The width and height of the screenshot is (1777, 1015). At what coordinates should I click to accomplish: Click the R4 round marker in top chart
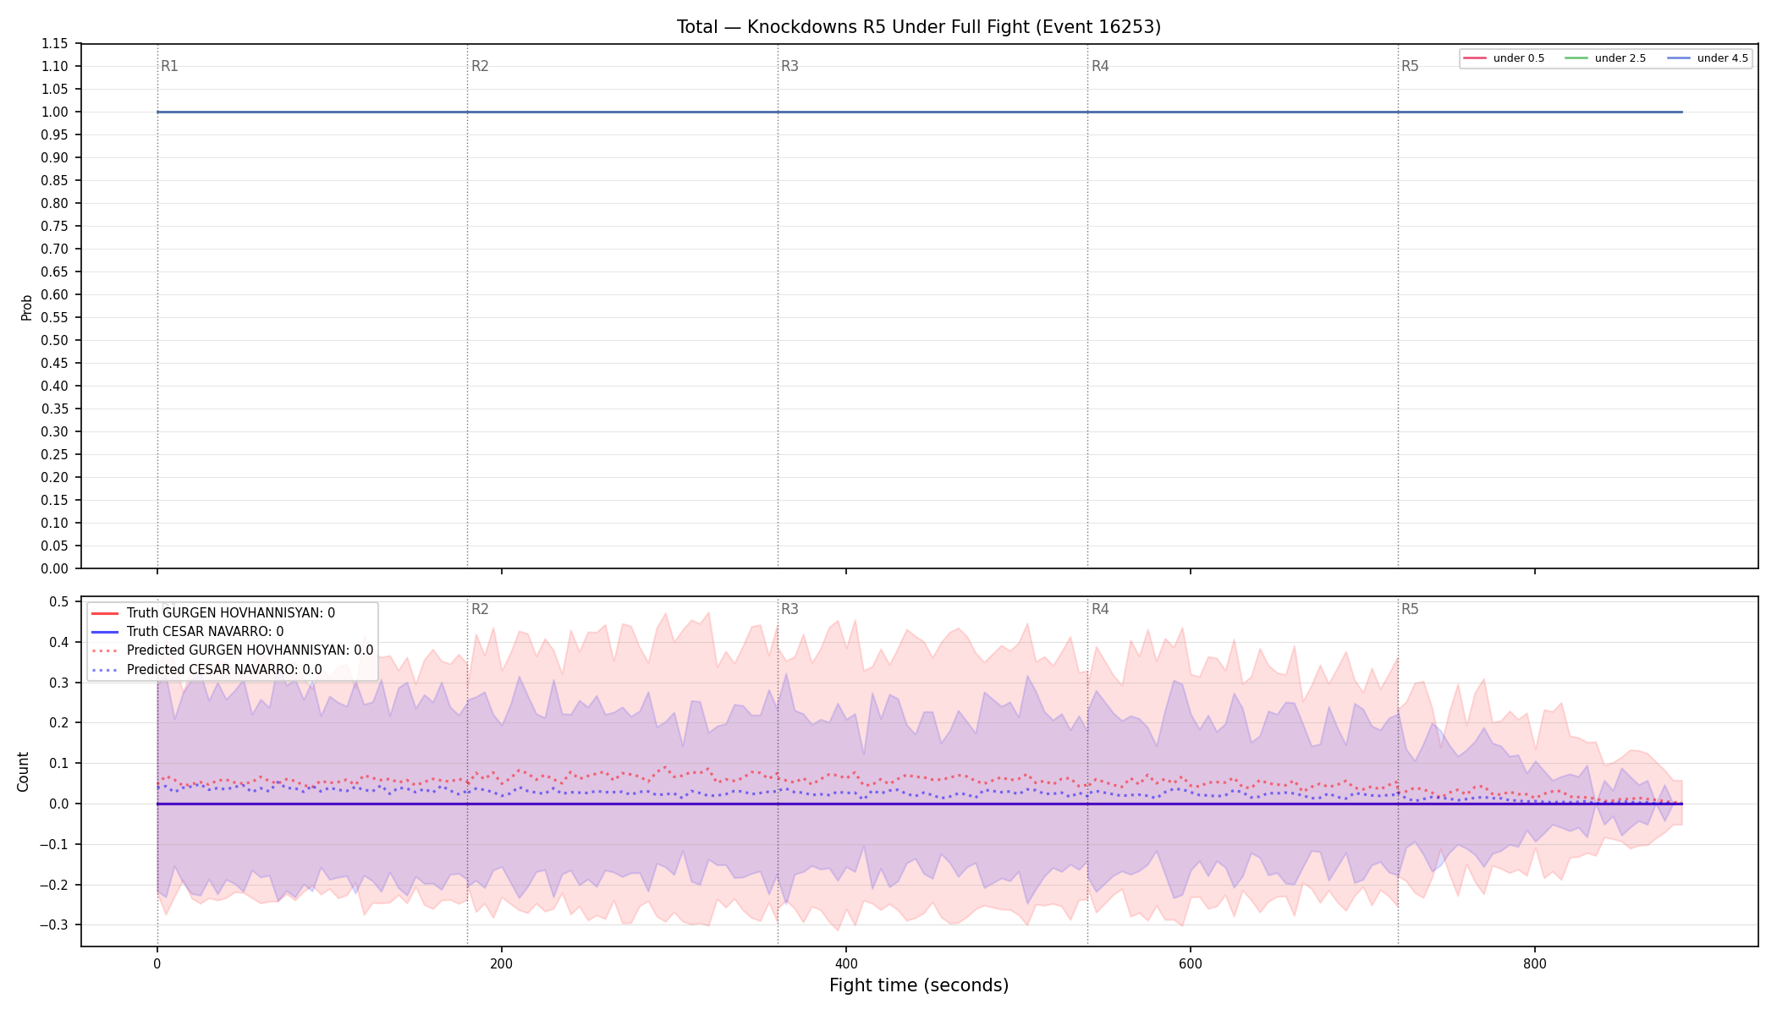tap(1100, 66)
